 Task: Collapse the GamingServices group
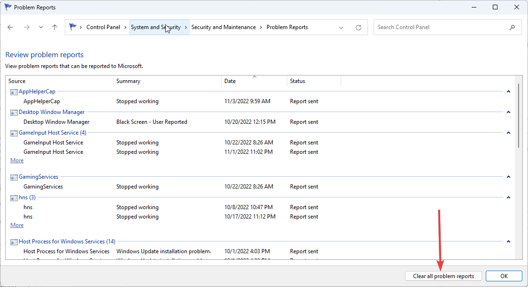pyautogui.click(x=508, y=177)
